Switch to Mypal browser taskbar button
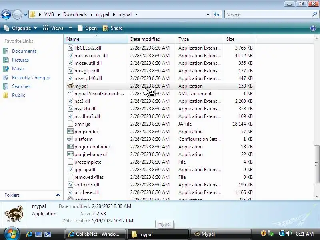This screenshot has width=320, height=240. 221,234
